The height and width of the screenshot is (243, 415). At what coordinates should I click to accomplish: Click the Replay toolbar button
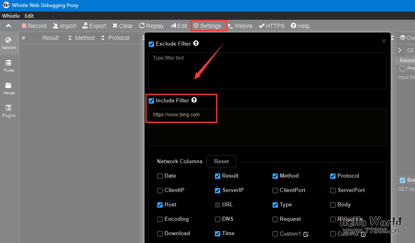[x=151, y=26]
